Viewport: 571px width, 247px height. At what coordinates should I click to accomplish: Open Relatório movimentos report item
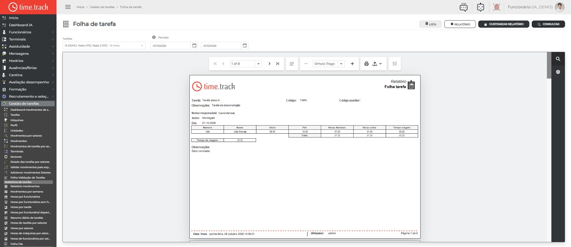pos(25,186)
